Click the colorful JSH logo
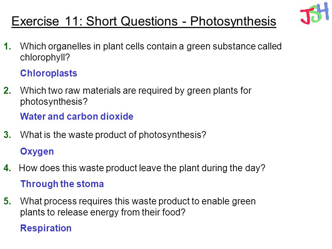 [314, 13]
